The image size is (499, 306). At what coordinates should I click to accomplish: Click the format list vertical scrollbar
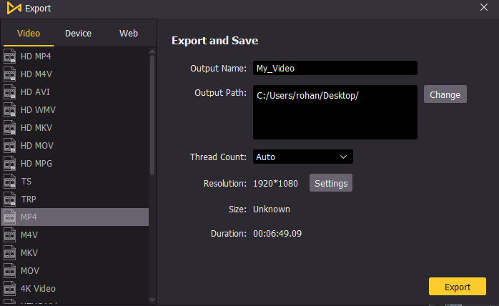click(152, 114)
